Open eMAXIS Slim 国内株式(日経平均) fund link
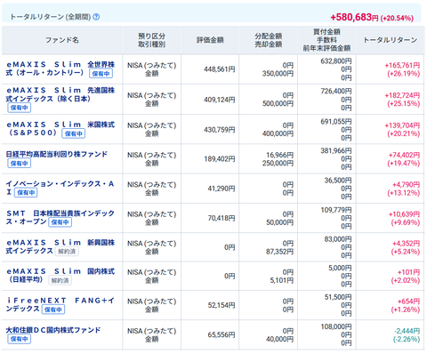Screen dimensions: 427x354 [x=60, y=276]
